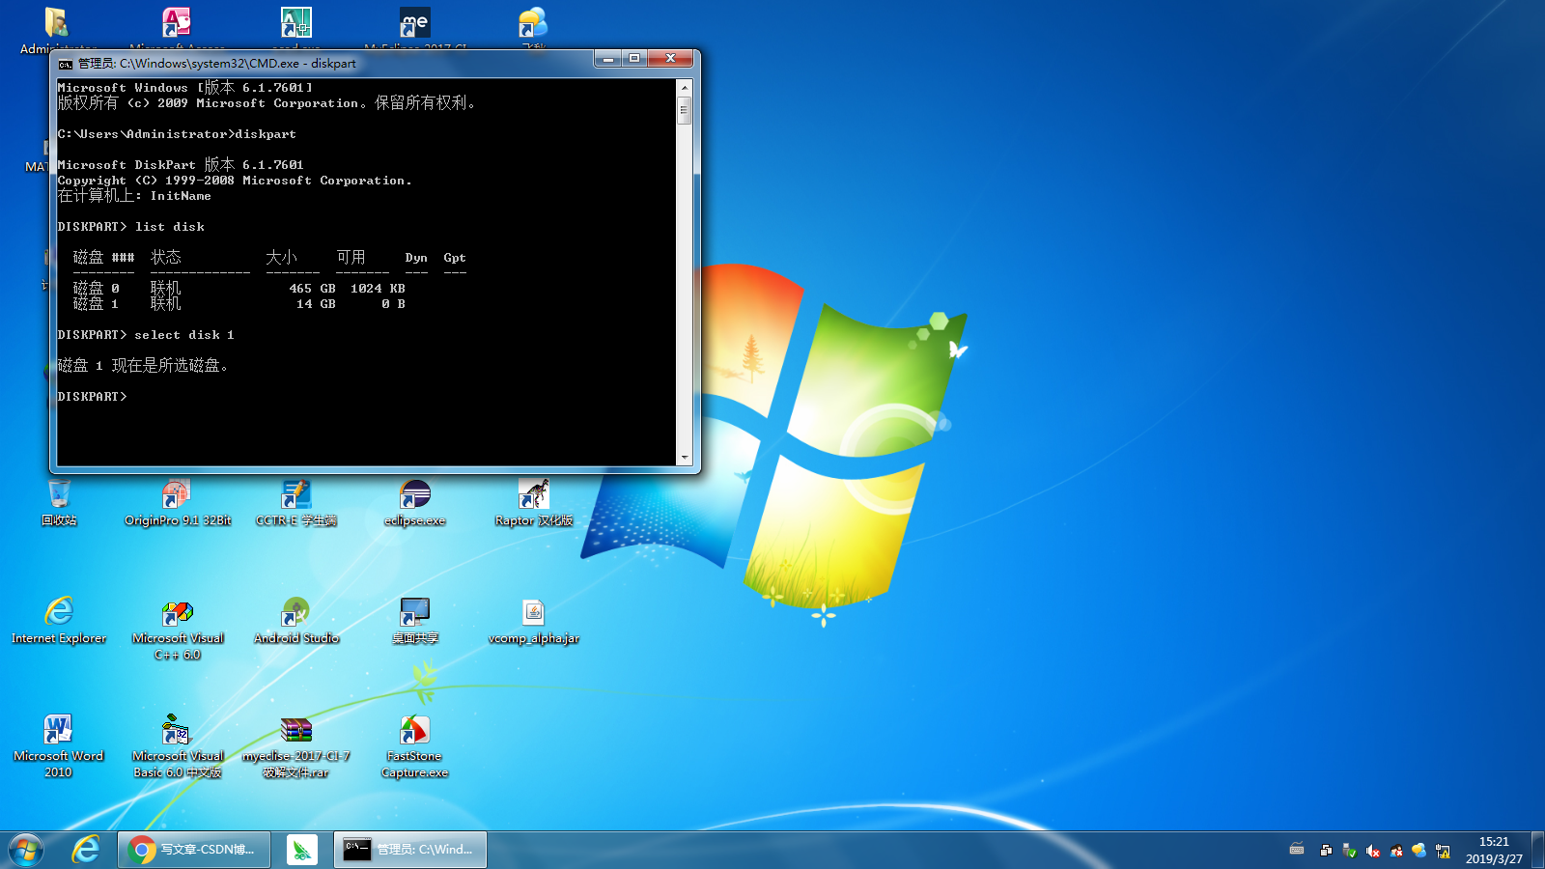Click the 大小 size column header
1545x869 pixels.
(281, 258)
